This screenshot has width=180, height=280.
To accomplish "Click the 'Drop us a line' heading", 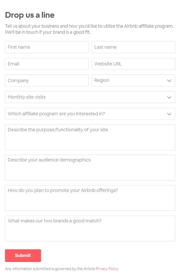I will coord(30,15).
